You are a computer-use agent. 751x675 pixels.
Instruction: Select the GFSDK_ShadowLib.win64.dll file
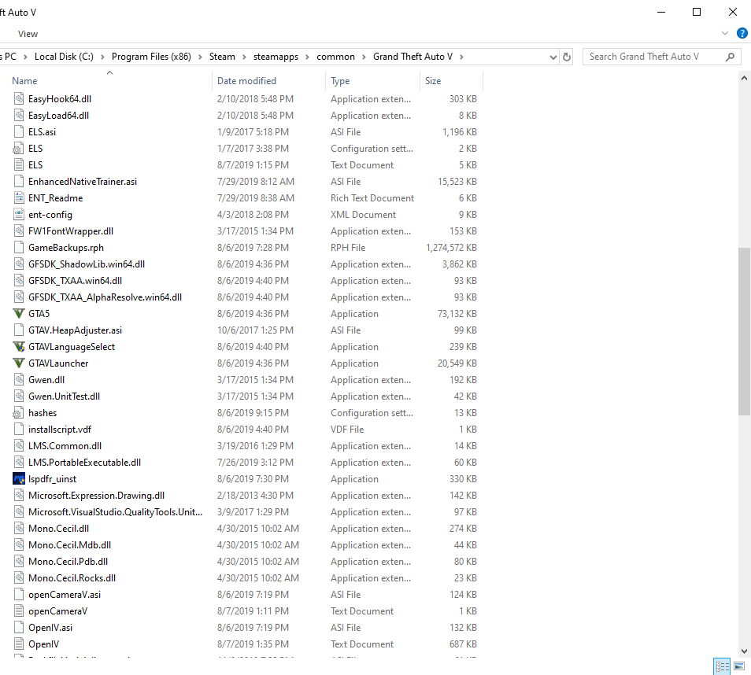coord(87,264)
